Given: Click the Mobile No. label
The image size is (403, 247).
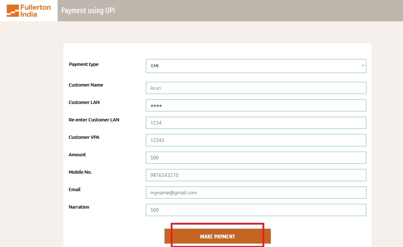Looking at the screenshot, I should pos(80,172).
